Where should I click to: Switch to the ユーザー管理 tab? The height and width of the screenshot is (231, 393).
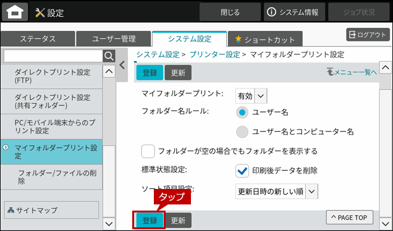point(114,39)
